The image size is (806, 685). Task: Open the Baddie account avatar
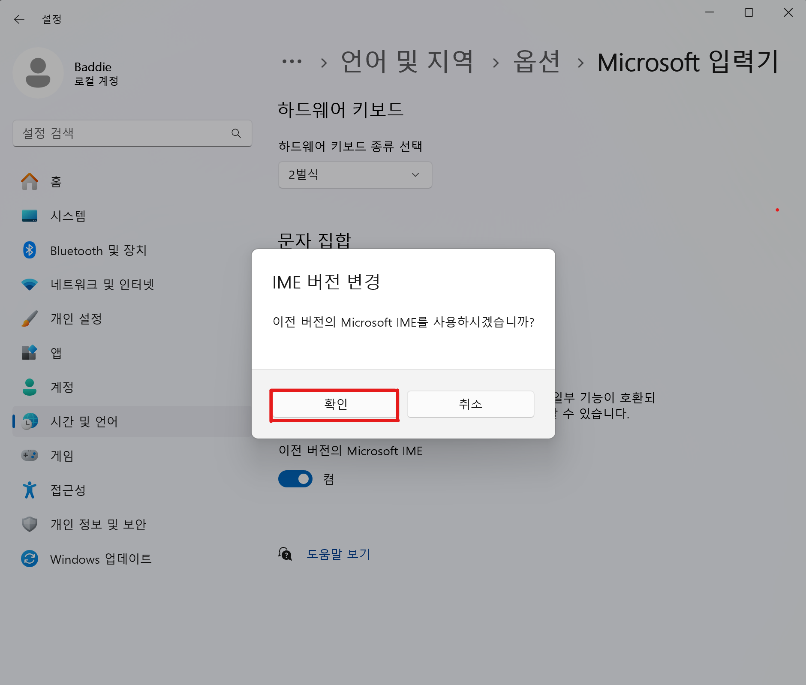point(38,73)
